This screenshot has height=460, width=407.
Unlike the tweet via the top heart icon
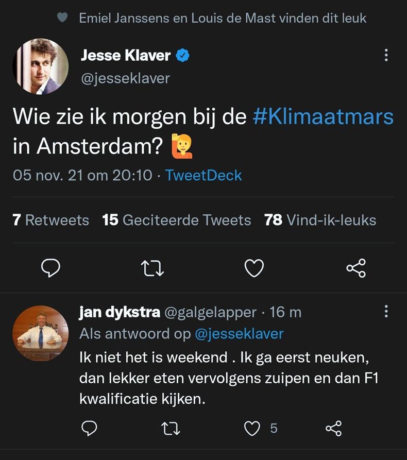click(x=62, y=18)
